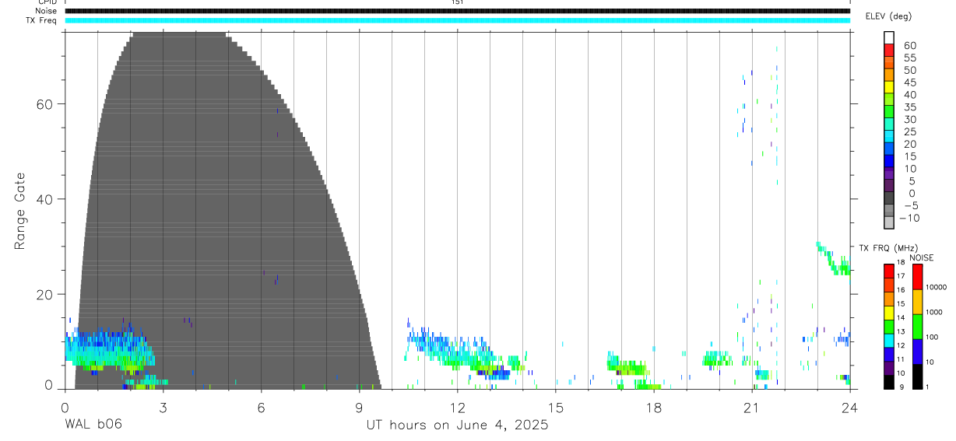Viewport: 956px width, 441px height.
Task: Click the 'UT hours on June 4, 2025' axis title
Action: 458,425
